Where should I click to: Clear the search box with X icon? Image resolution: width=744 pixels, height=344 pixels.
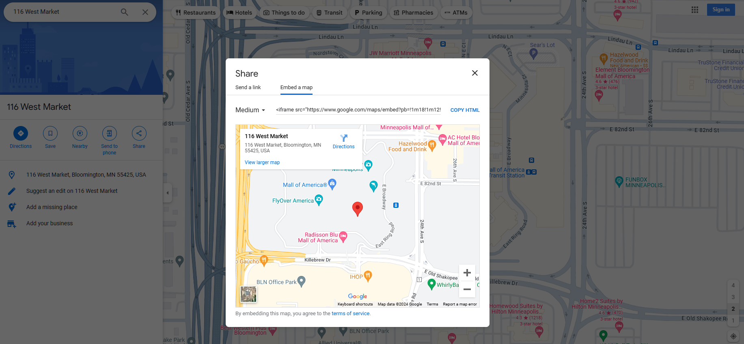point(145,12)
